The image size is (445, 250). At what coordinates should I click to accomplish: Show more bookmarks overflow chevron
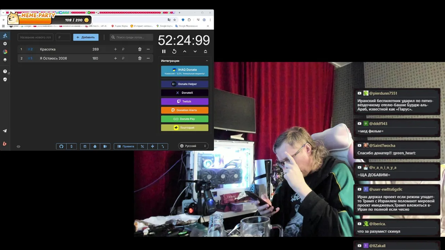pos(208,26)
